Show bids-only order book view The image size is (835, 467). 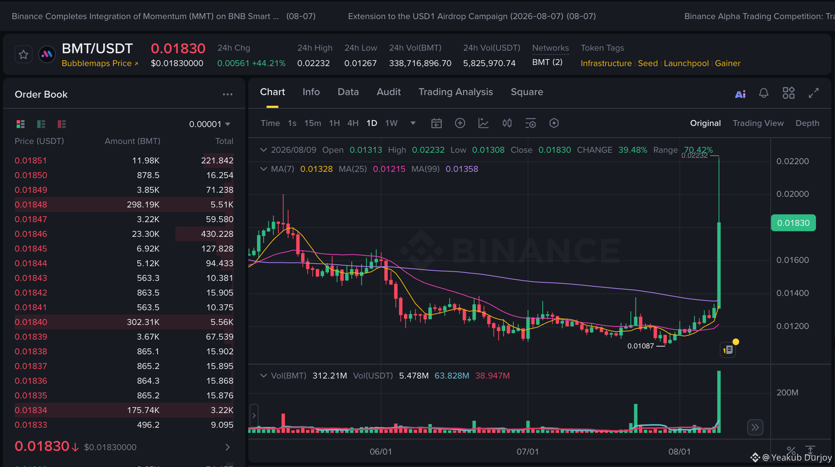pyautogui.click(x=41, y=124)
